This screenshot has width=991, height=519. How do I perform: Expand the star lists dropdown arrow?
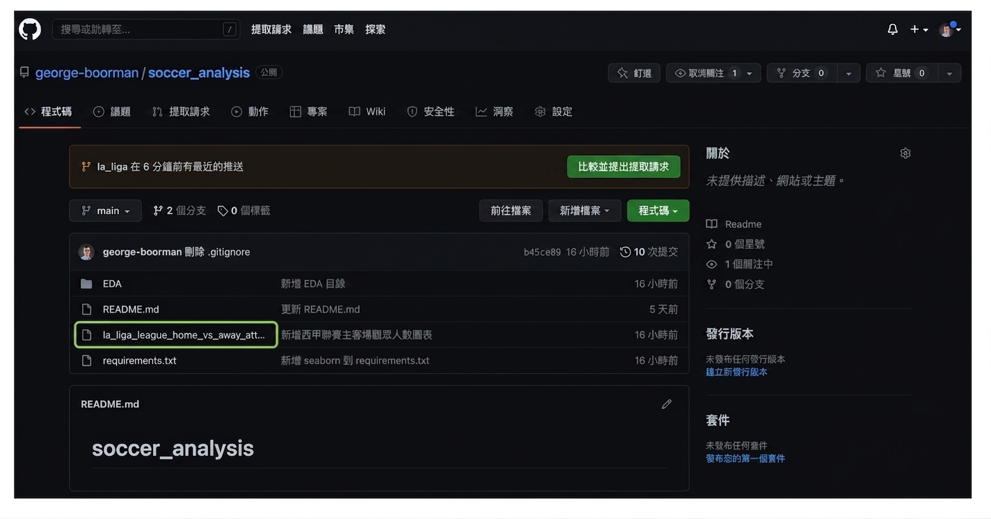coord(949,73)
